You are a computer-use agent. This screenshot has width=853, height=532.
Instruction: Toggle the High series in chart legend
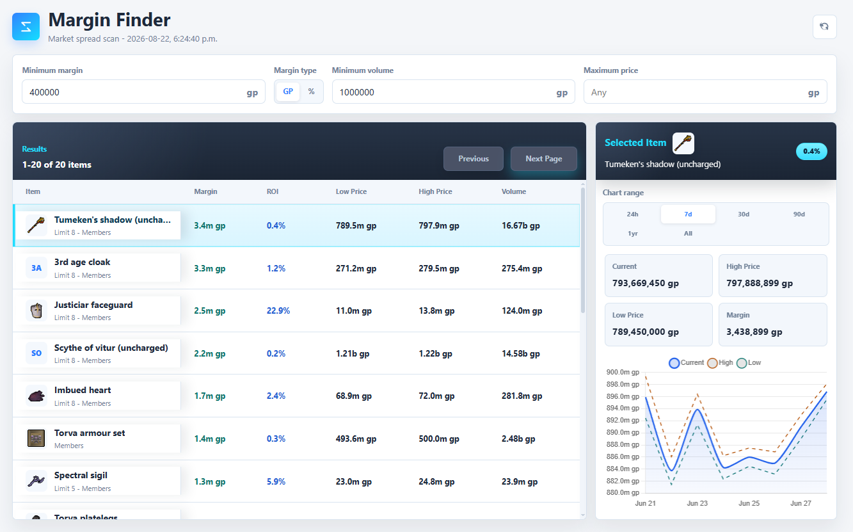[720, 363]
